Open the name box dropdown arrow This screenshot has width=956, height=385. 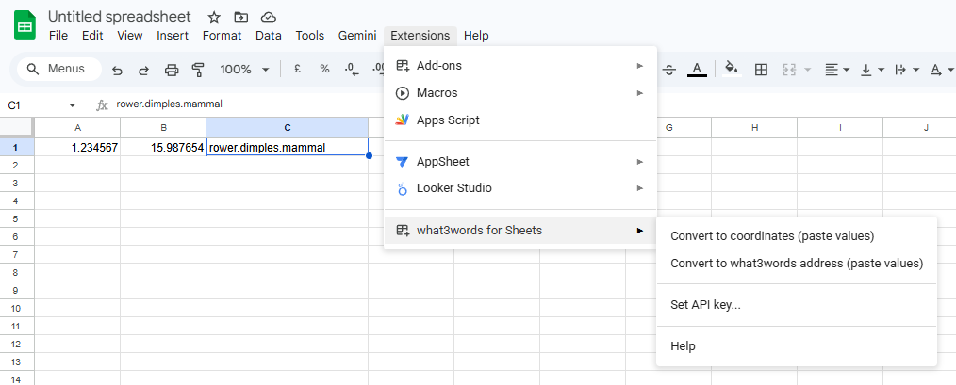pyautogui.click(x=73, y=104)
